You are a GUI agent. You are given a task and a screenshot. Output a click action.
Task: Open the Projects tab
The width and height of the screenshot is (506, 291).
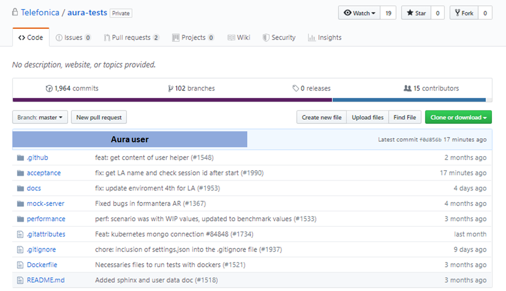click(193, 37)
